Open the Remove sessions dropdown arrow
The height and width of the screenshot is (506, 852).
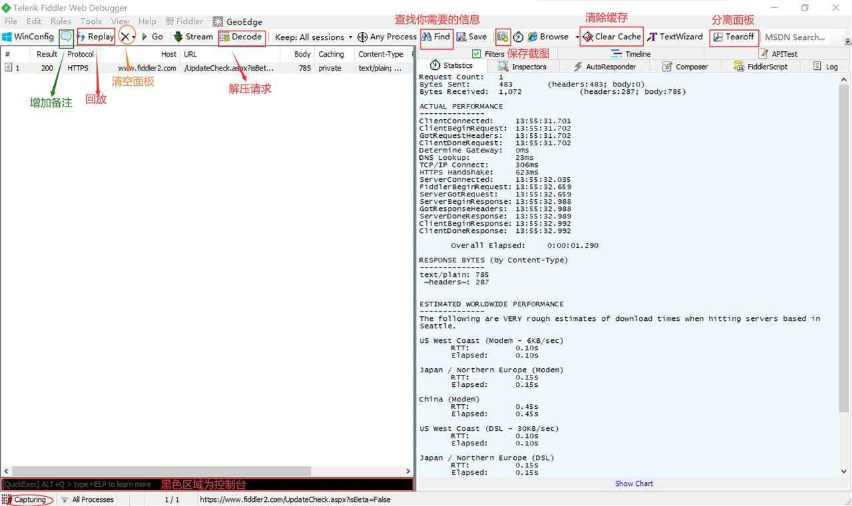tap(133, 37)
